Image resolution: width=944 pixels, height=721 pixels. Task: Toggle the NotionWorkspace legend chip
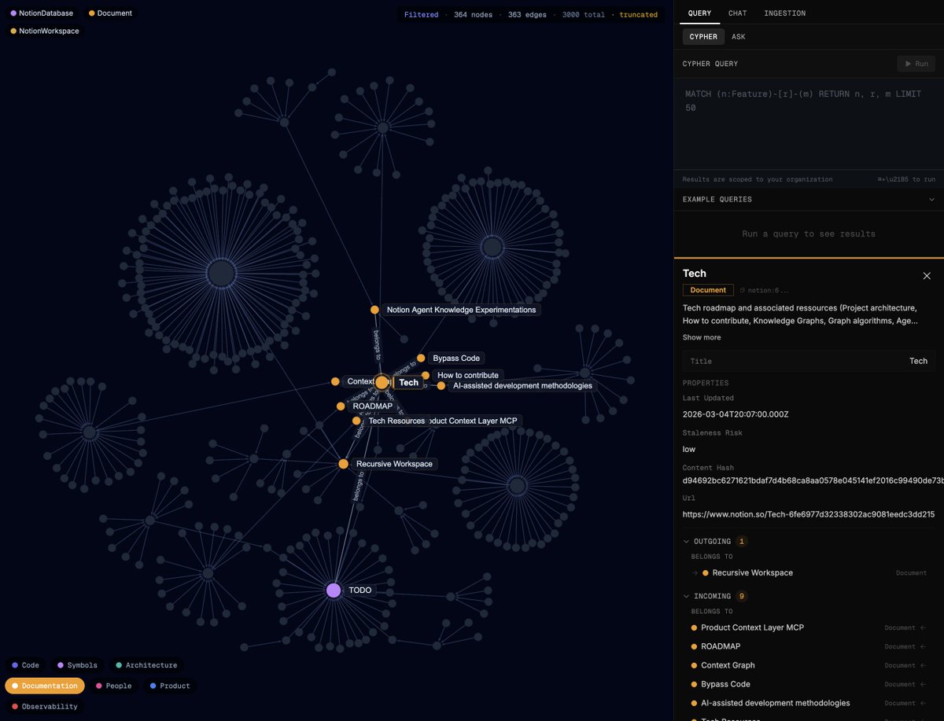coord(45,31)
